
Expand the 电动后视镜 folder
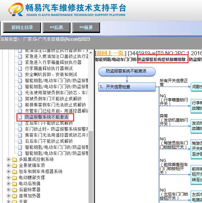point(8,183)
